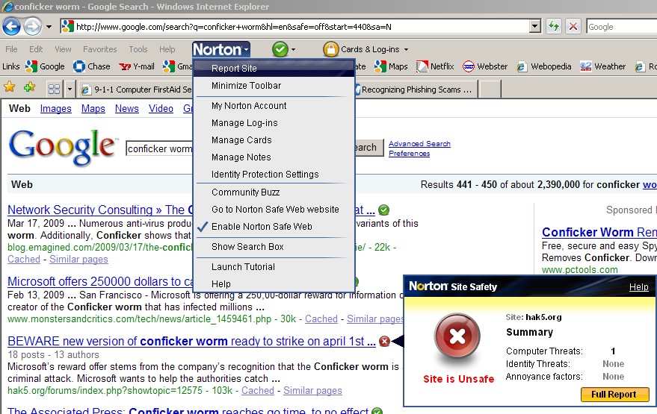Viewport: 657px width, 414px height.
Task: Click the IE back navigation button
Action: (x=11, y=27)
